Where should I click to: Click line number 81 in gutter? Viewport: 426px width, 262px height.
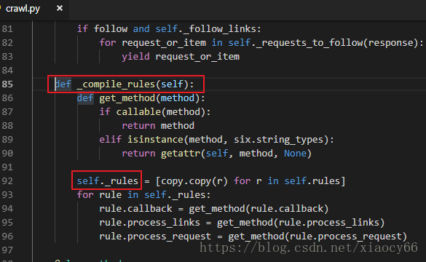click(x=7, y=29)
